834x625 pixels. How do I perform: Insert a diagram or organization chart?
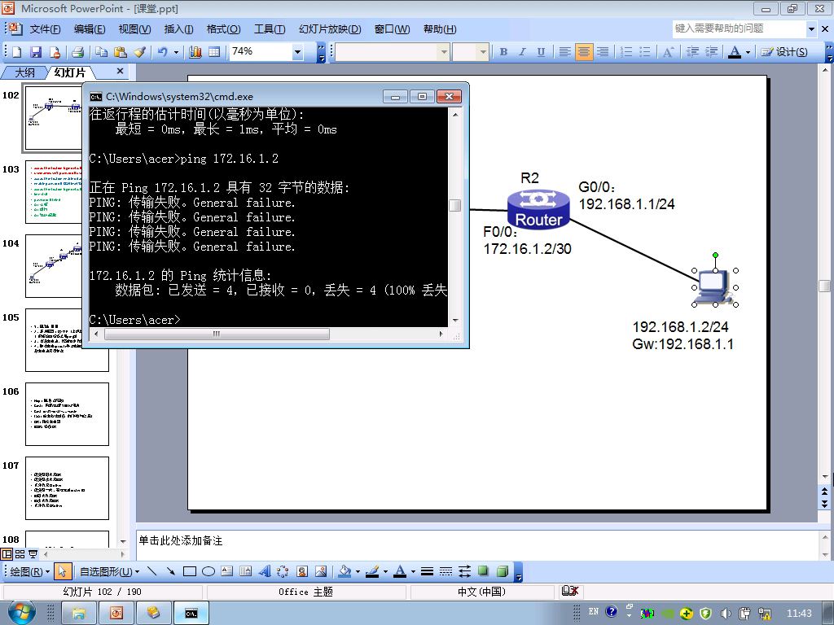coord(283,571)
